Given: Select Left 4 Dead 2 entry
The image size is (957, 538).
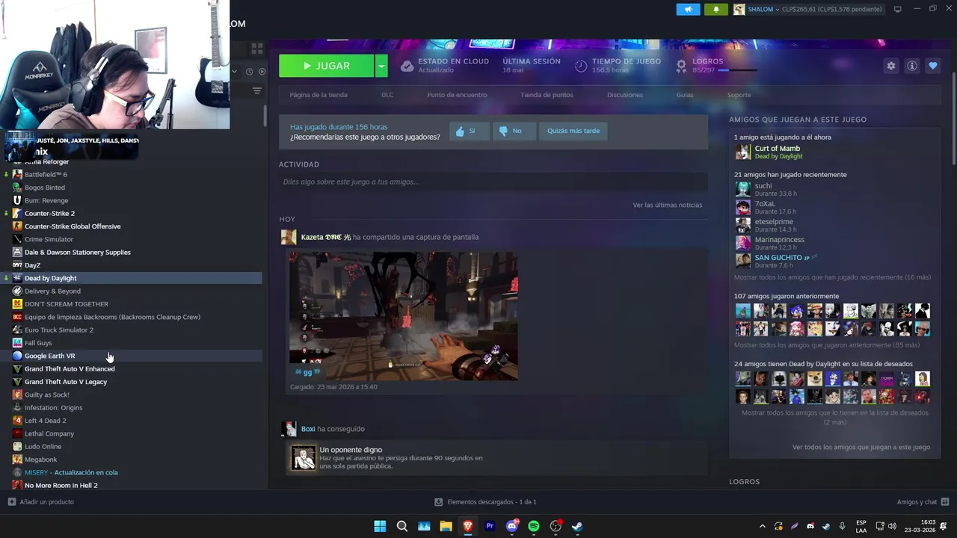Looking at the screenshot, I should (131, 421).
